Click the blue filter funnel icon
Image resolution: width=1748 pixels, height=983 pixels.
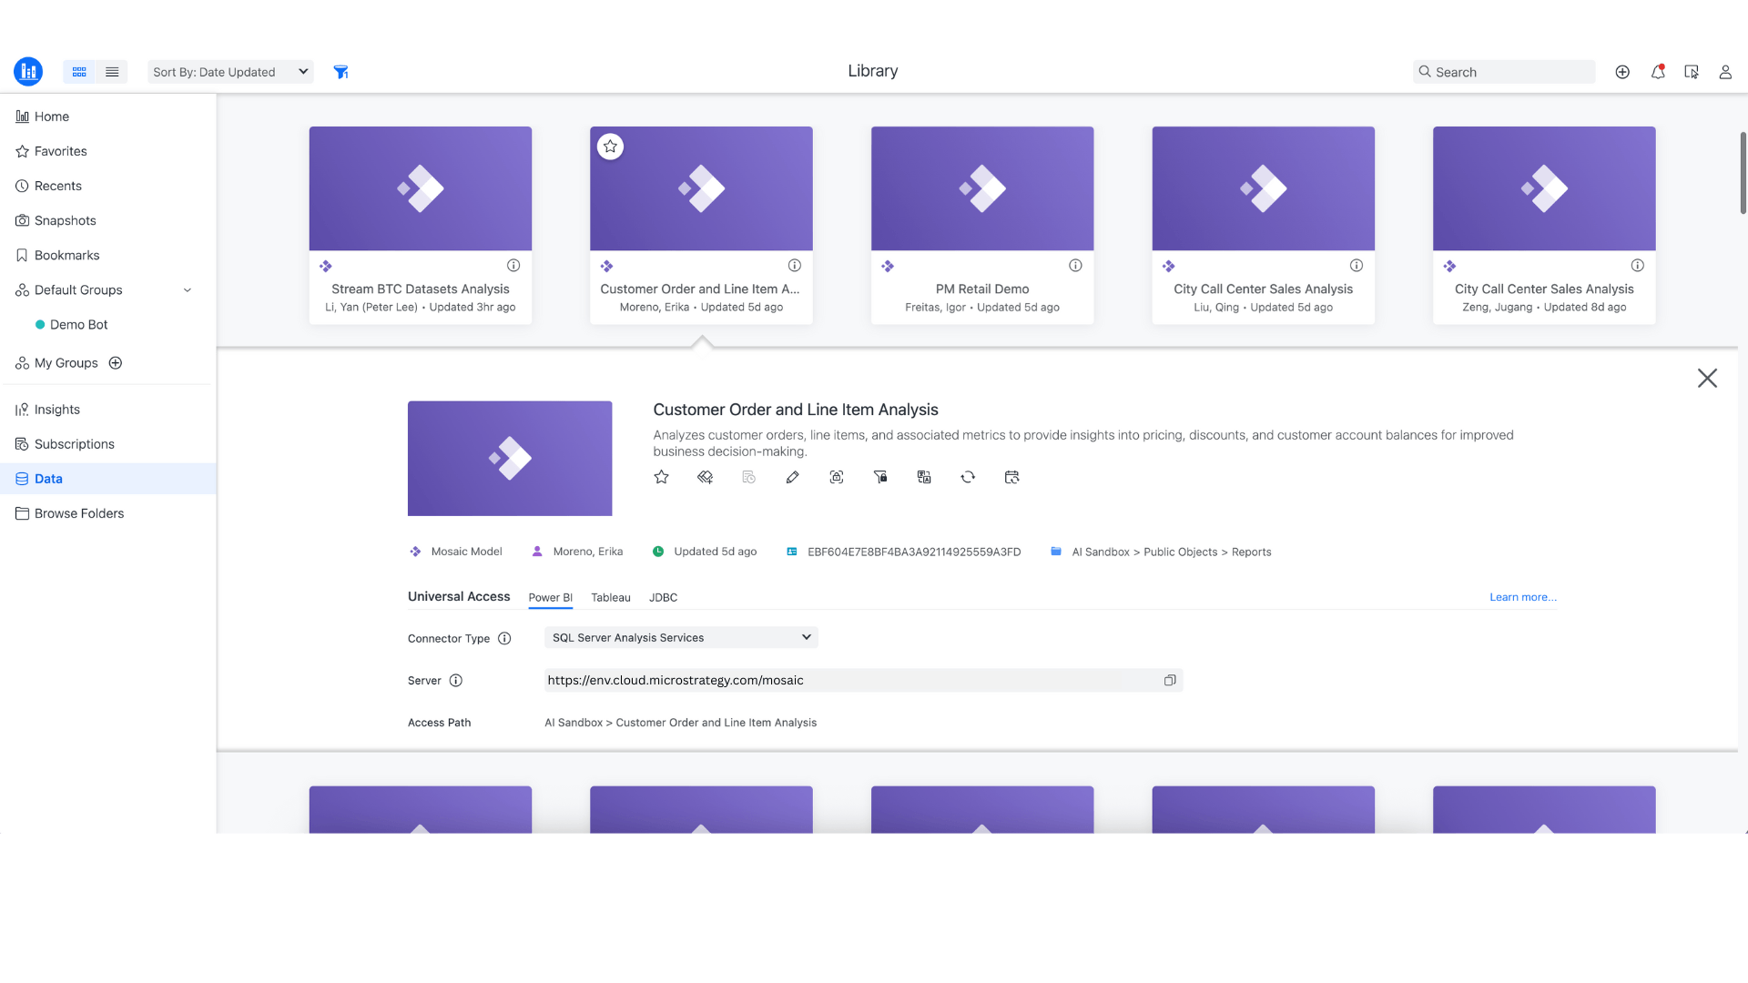(x=340, y=72)
